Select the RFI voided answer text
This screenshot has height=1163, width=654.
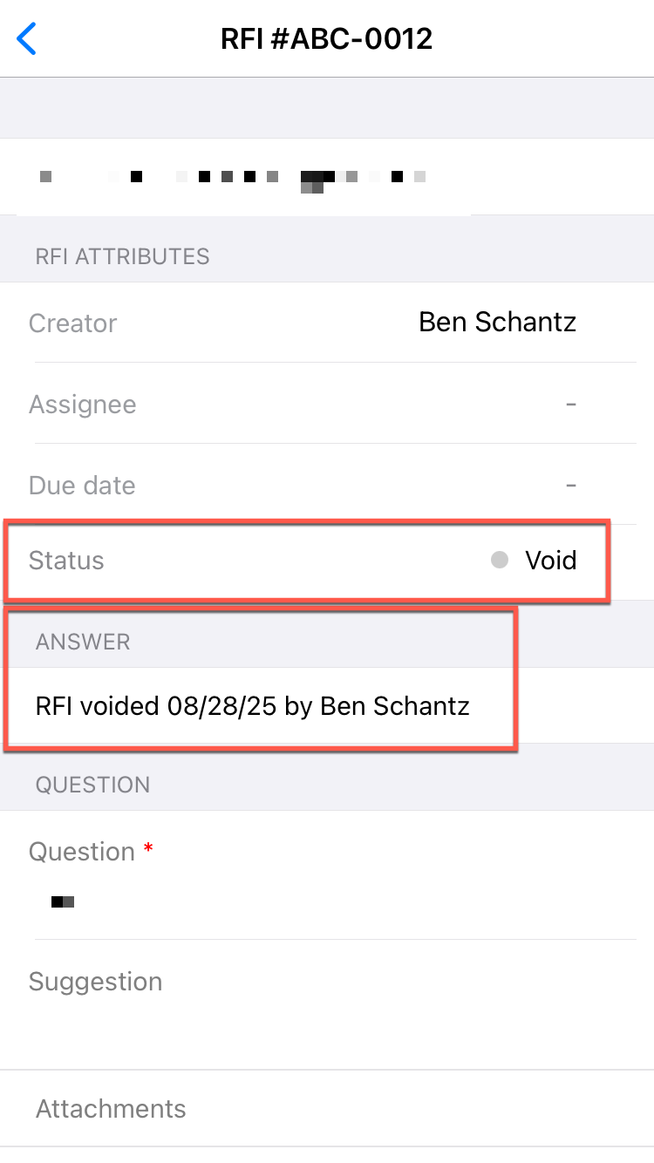[253, 705]
